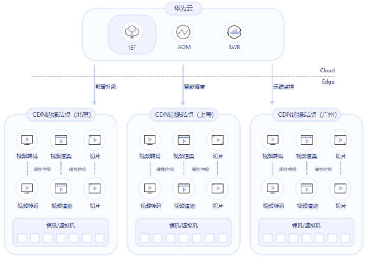Select bottom-row 切片 icon in Beijing site
Screen dimensions: 368x259
(x=95, y=188)
